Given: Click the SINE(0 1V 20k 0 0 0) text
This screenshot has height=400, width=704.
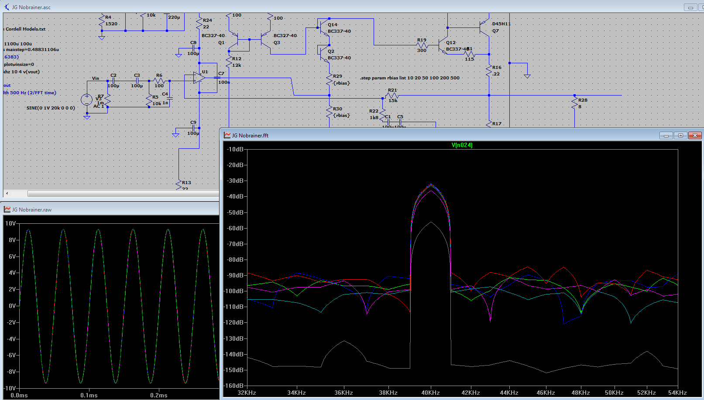Looking at the screenshot, I should tap(51, 108).
